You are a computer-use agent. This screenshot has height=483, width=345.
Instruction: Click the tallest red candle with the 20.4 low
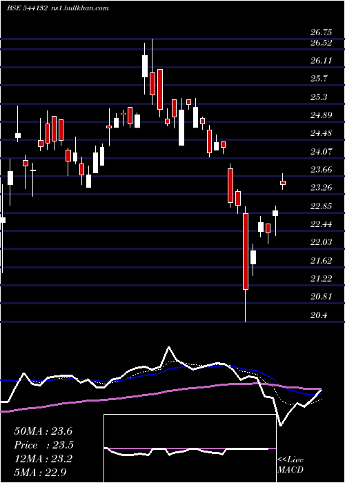pos(246,251)
